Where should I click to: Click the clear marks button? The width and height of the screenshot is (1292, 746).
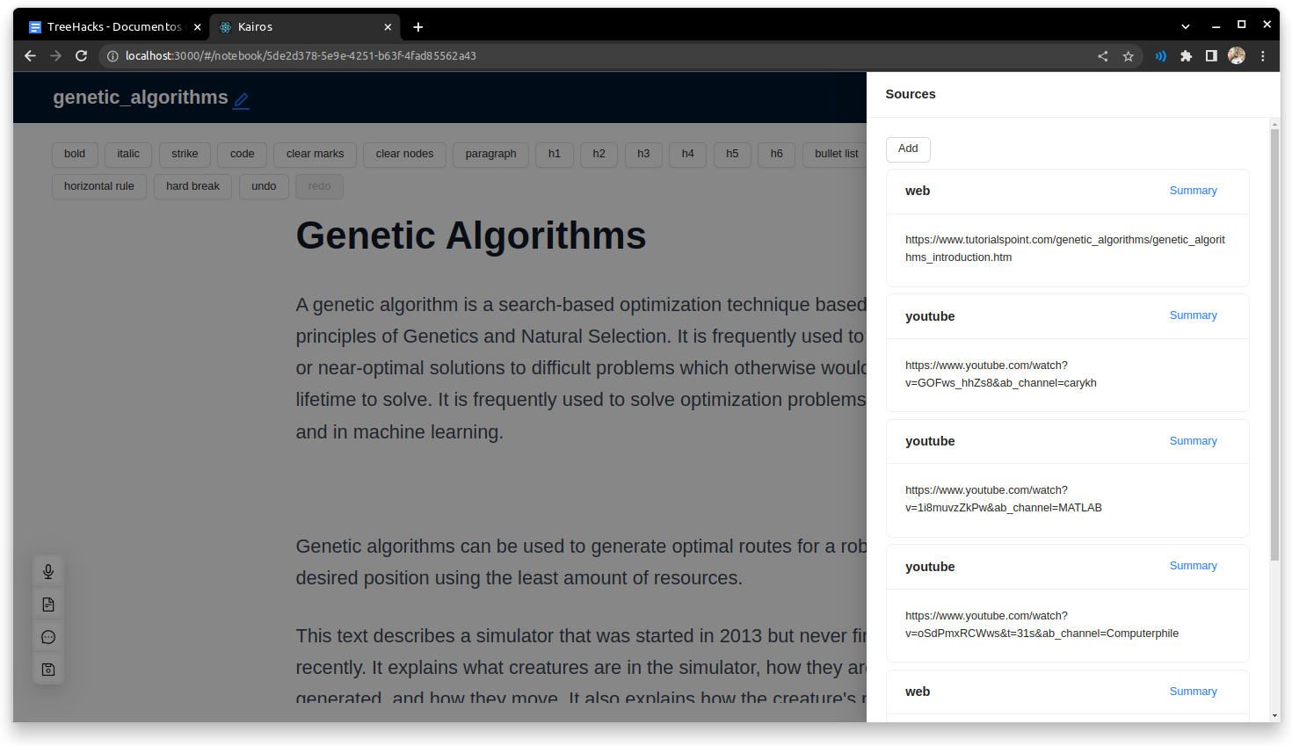[x=315, y=154]
